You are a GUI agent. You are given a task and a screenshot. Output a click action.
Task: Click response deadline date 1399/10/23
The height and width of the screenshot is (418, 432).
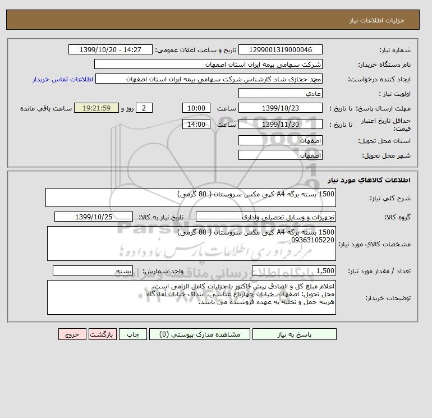pos(280,108)
